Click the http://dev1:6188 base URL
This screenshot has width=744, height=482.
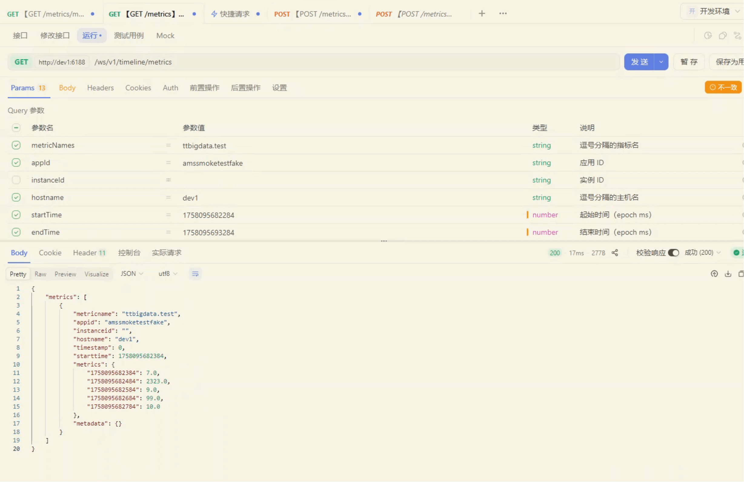coord(62,62)
